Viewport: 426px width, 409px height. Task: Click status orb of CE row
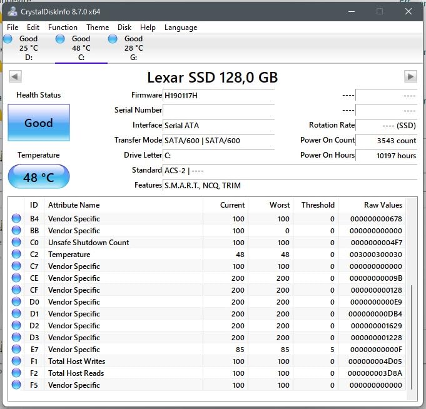(x=16, y=278)
